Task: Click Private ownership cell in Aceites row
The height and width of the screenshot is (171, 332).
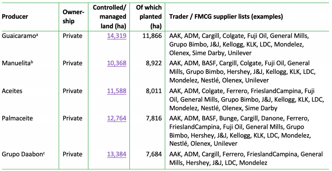Action: (73, 91)
